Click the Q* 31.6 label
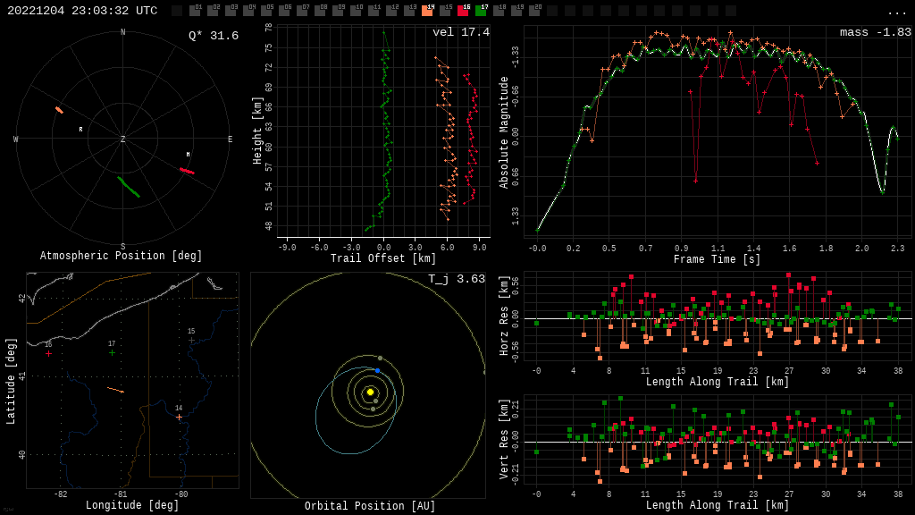The image size is (915, 515). click(213, 36)
